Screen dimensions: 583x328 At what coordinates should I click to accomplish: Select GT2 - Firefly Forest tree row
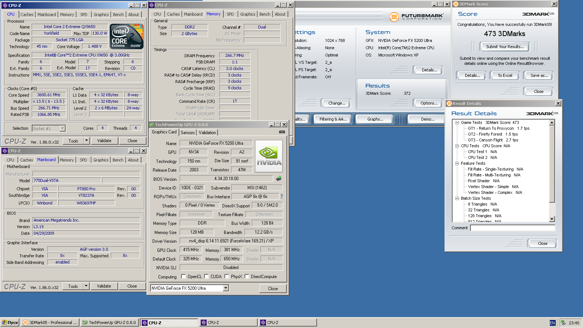click(x=493, y=134)
